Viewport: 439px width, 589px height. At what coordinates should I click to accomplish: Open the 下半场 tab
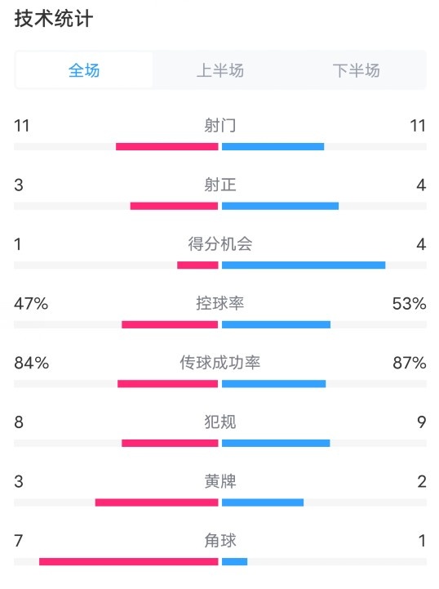point(356,70)
